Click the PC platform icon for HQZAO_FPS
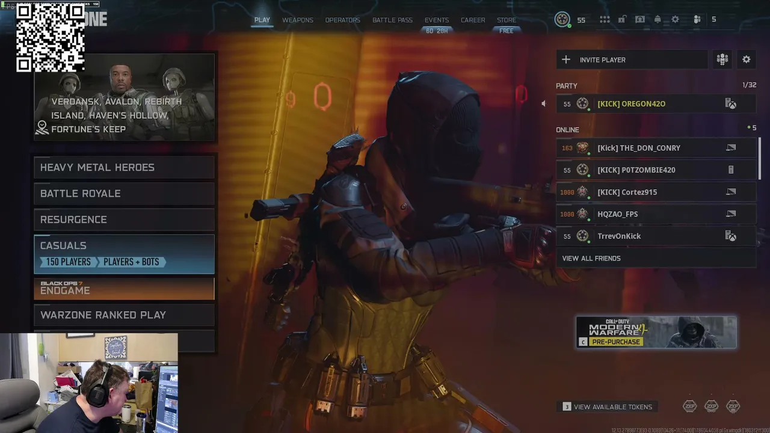Image resolution: width=770 pixels, height=433 pixels. click(731, 213)
